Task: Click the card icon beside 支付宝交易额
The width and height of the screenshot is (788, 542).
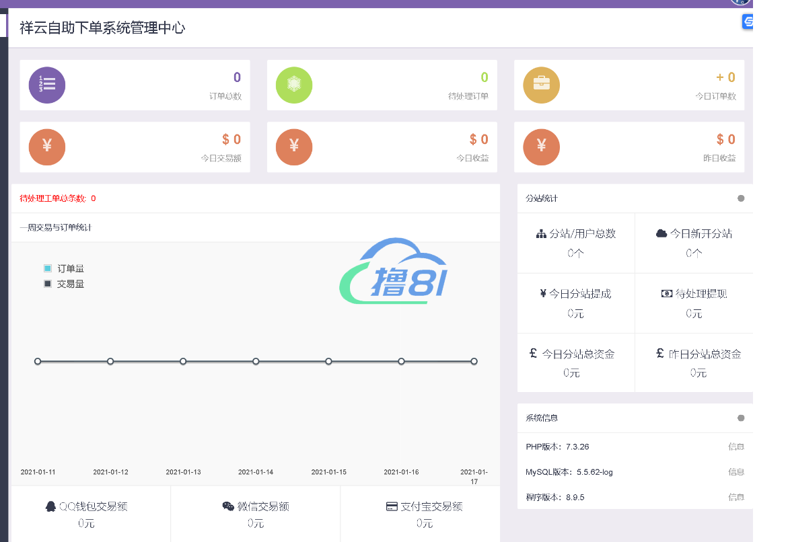Action: (392, 506)
